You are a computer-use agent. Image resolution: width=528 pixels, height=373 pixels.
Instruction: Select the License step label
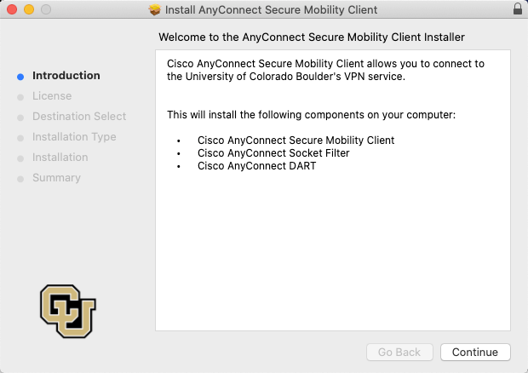point(52,96)
